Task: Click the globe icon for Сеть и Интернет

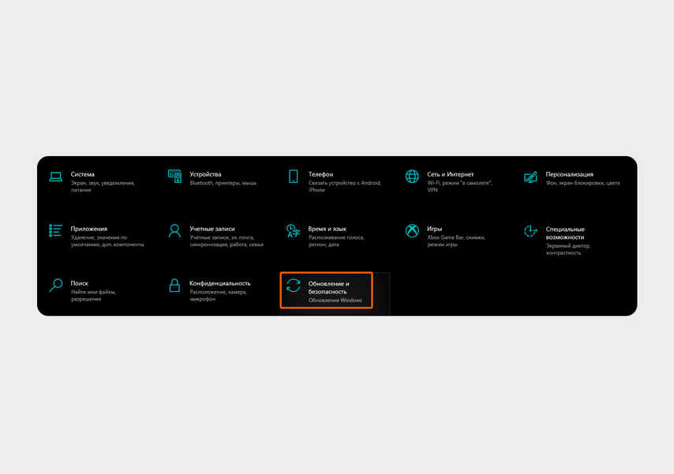Action: coord(412,176)
